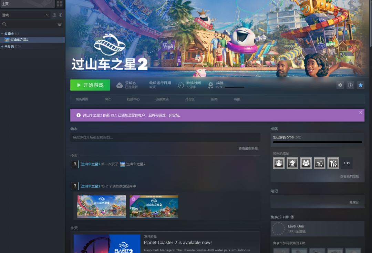Open the thumbnail with purple download badge
Viewport: 372px width, 253px height.
pyautogui.click(x=154, y=207)
